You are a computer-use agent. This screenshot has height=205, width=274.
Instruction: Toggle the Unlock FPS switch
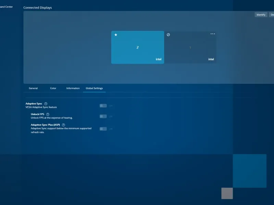103,116
